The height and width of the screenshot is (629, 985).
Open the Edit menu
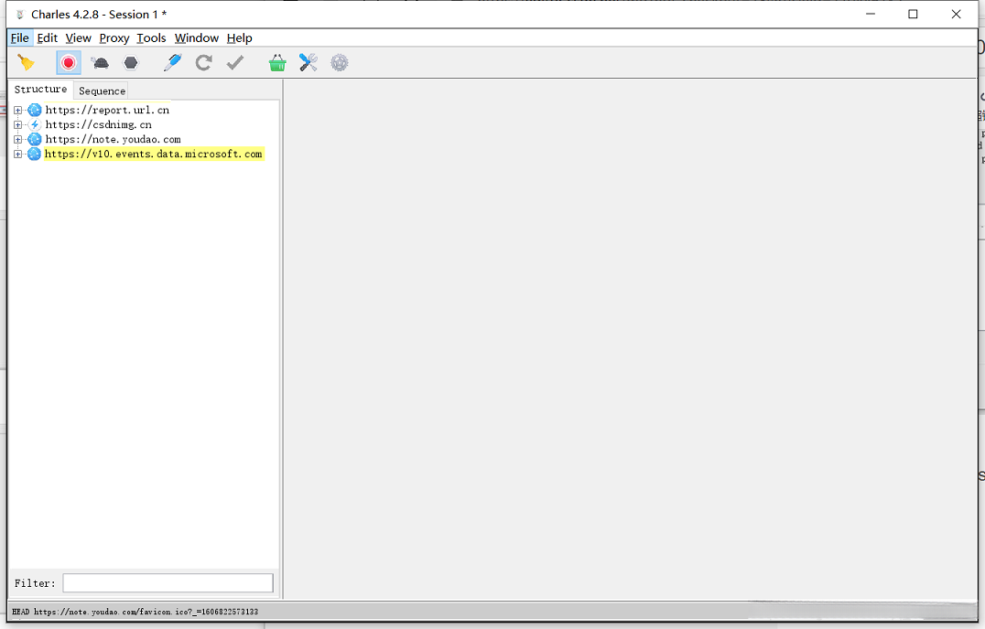pos(47,38)
